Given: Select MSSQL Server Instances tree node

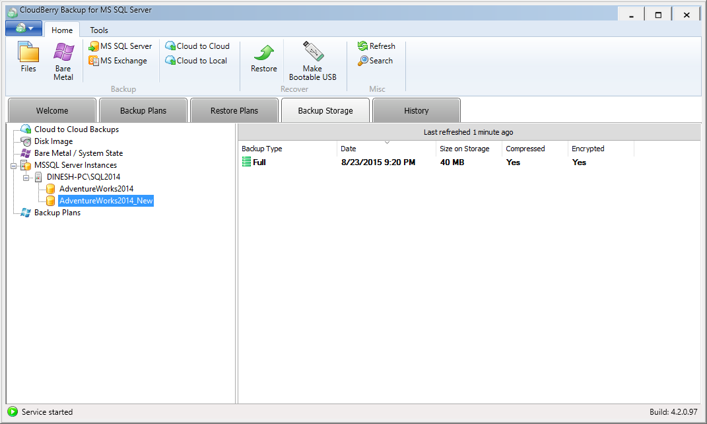Looking at the screenshot, I should tap(75, 165).
